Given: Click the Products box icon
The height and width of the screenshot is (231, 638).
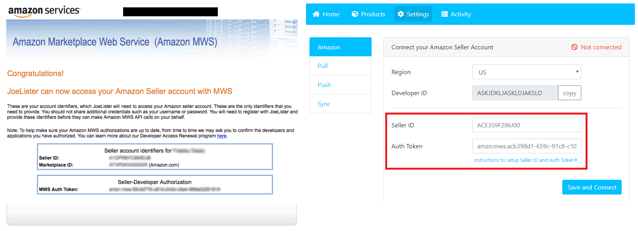Looking at the screenshot, I should point(355,14).
